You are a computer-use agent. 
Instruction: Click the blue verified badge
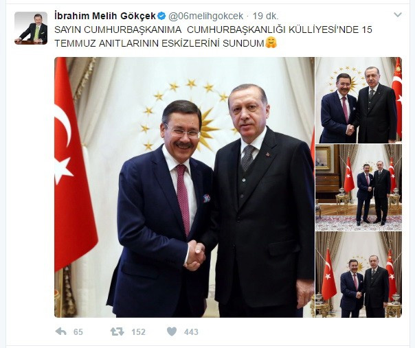161,16
